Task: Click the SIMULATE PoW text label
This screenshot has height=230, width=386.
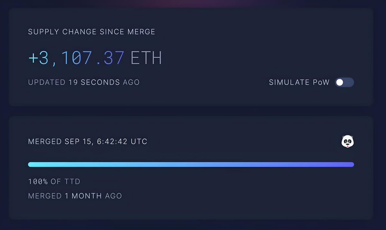Action: pos(299,82)
